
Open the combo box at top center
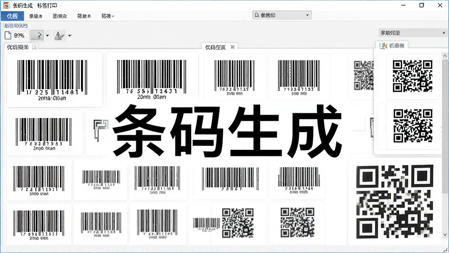(282, 15)
